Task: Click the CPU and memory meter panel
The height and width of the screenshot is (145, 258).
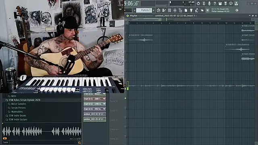Action: (x=182, y=3)
